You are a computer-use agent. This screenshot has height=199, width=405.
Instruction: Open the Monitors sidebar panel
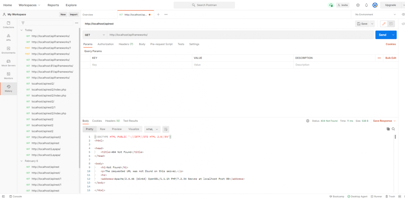click(8, 76)
